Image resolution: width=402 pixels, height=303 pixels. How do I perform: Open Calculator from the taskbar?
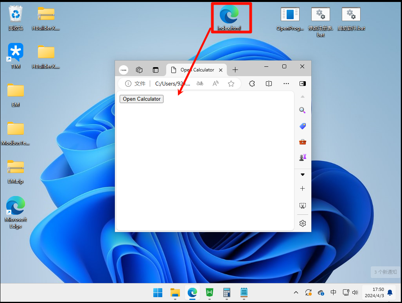[227, 292]
